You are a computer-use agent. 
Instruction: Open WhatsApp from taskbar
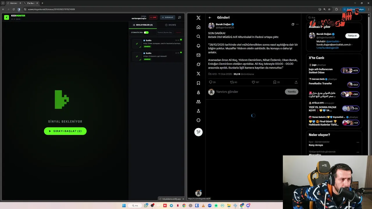pyautogui.click(x=146, y=206)
